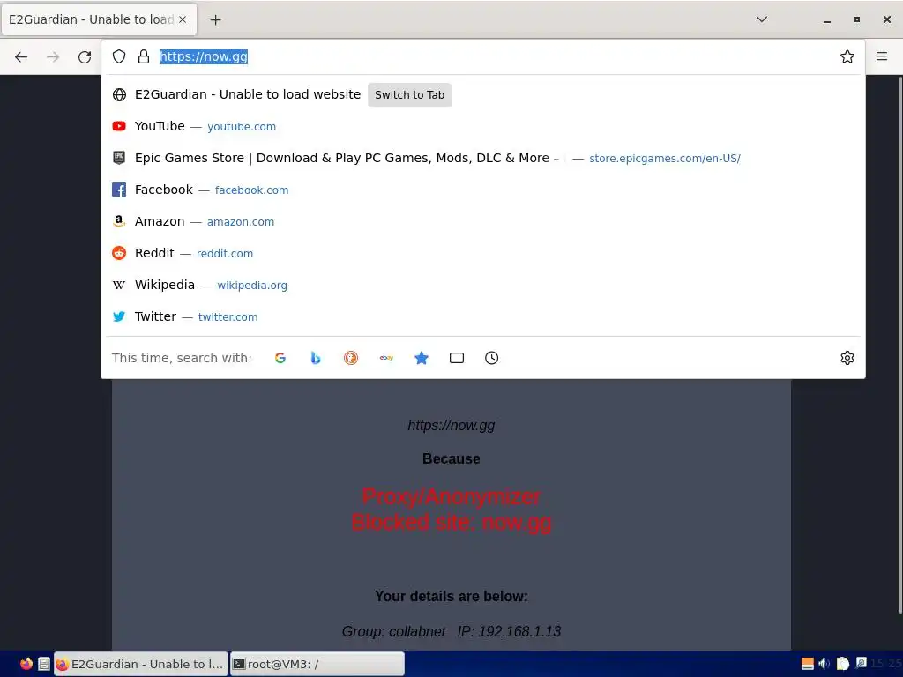Click the 'Blocked site: now.gg' text
Viewport: 903px width, 677px height.
click(451, 522)
